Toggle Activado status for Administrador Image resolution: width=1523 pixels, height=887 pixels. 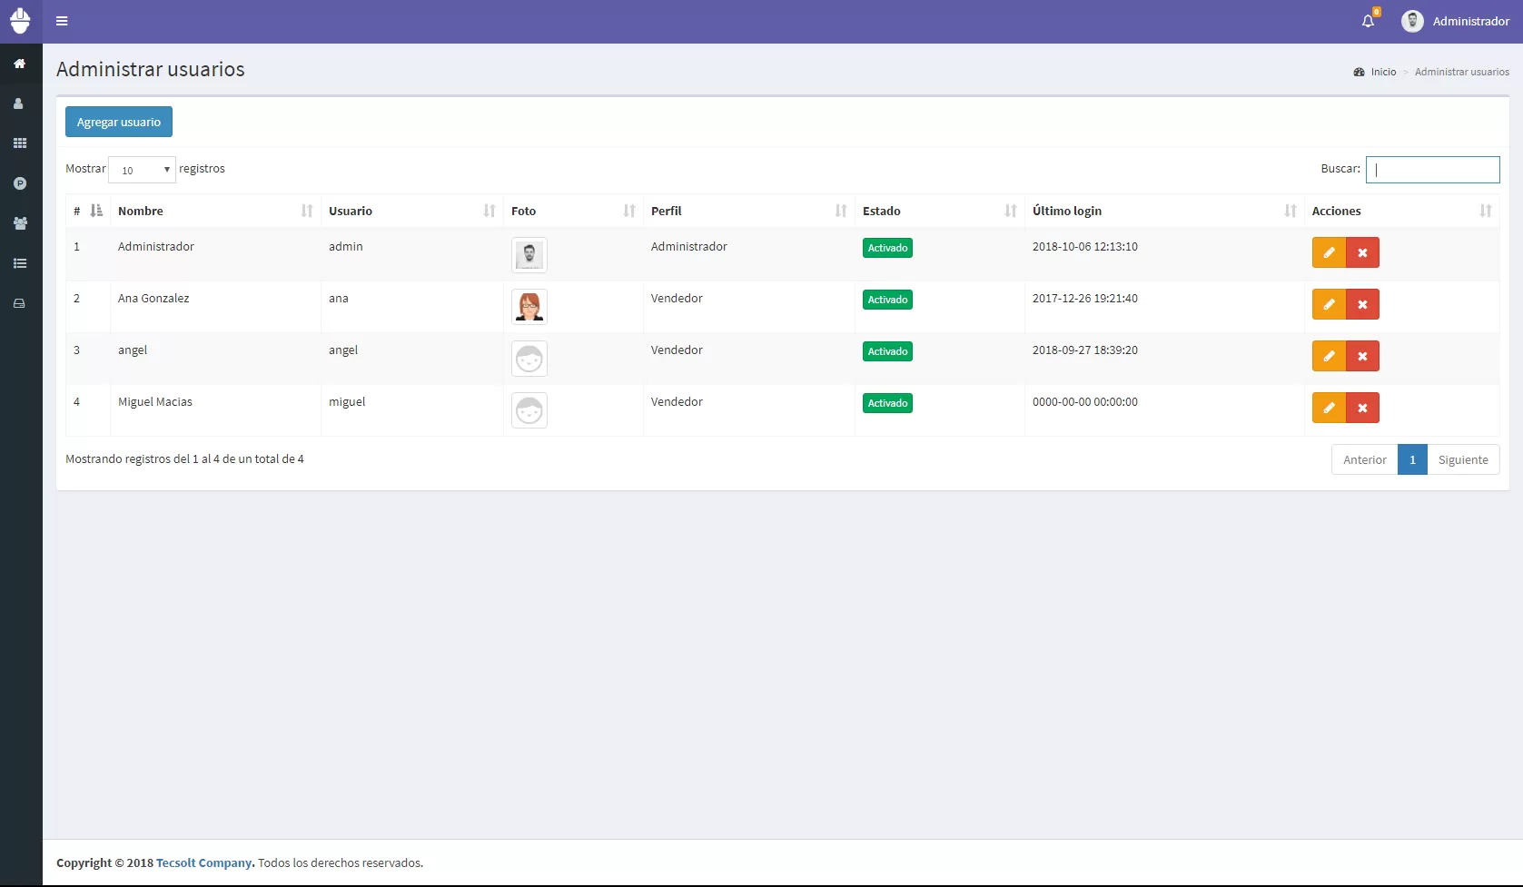(887, 248)
